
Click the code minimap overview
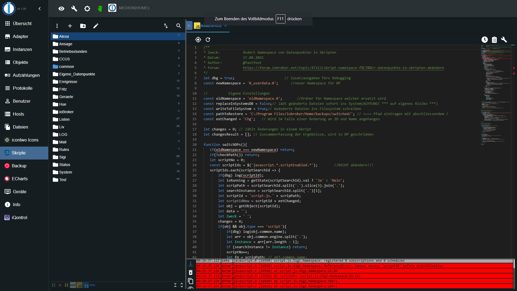point(496,95)
